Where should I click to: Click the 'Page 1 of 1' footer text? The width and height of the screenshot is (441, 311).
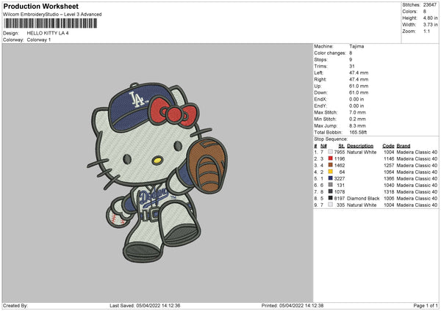[426, 306]
